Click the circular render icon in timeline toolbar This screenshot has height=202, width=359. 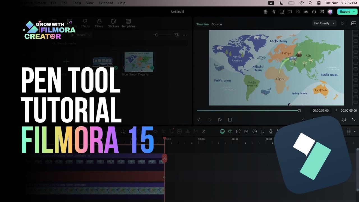click(255, 131)
